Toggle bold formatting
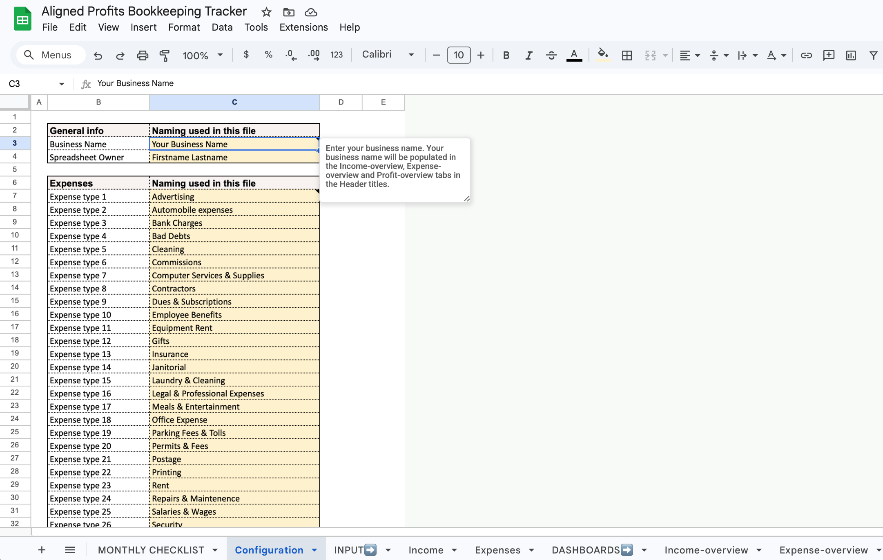The width and height of the screenshot is (883, 560). point(506,55)
